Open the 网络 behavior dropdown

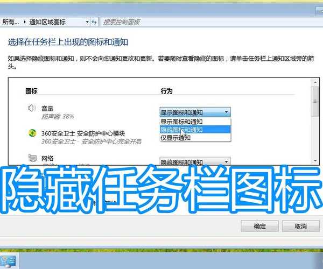pos(195,161)
